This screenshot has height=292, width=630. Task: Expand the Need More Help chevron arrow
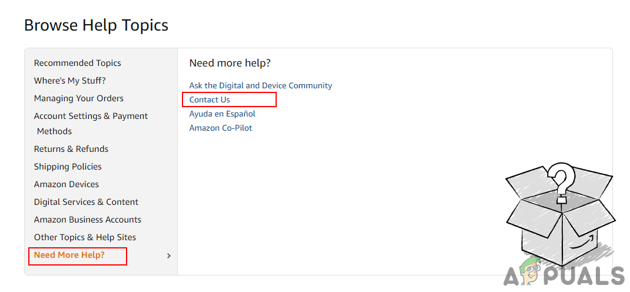point(169,255)
